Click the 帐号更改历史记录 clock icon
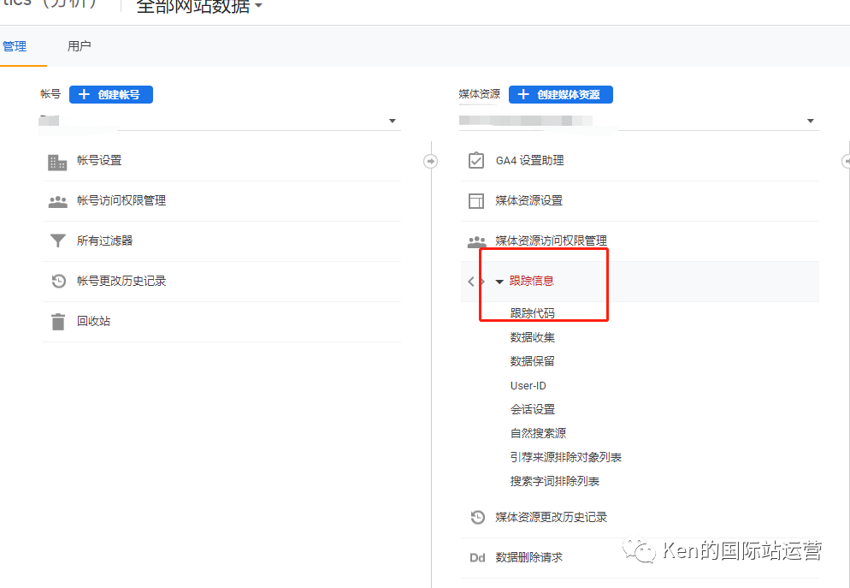Viewport: 850px width, 588px height. click(57, 282)
